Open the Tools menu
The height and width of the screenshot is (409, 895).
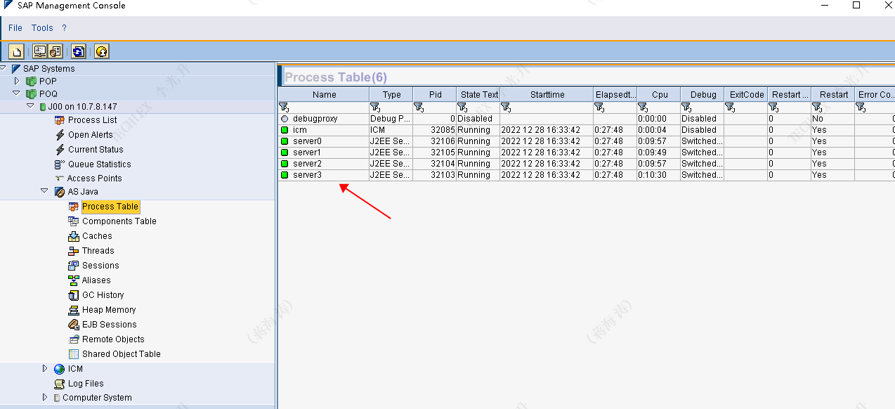[x=42, y=28]
